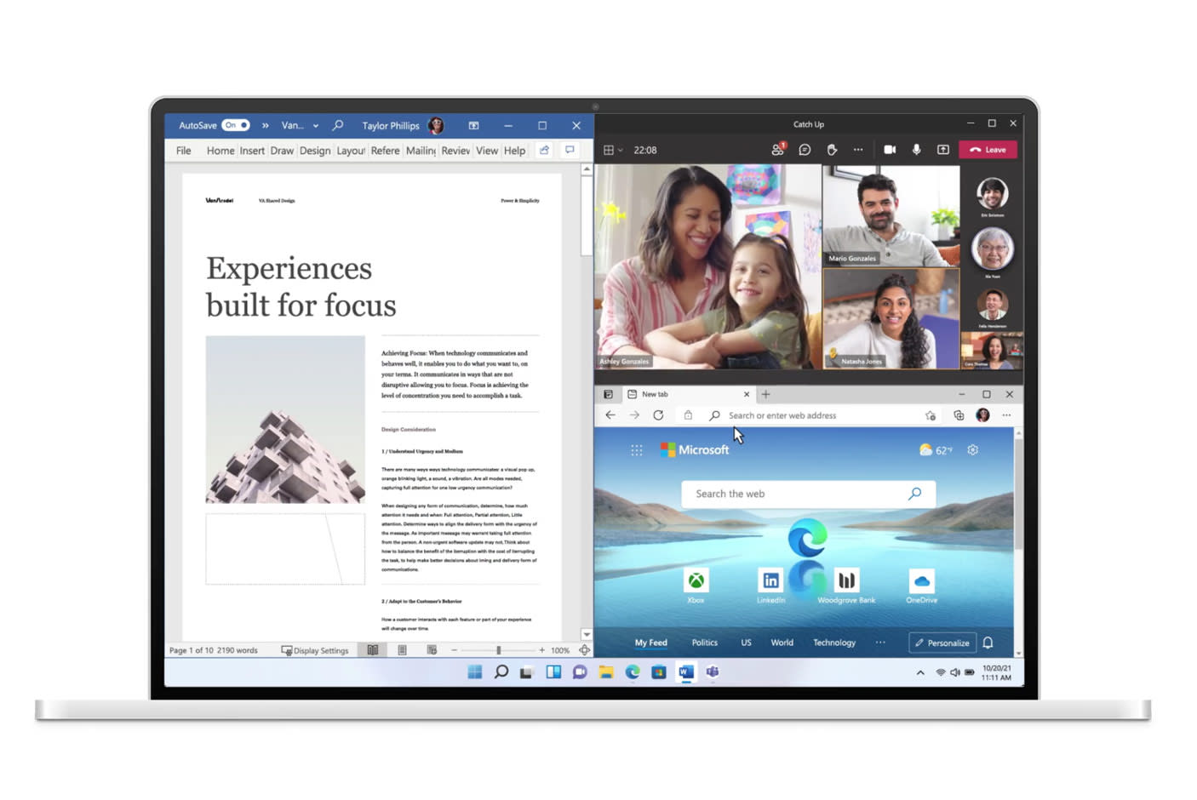Turn off the camera in Teams
The image size is (1197, 800).
[890, 150]
